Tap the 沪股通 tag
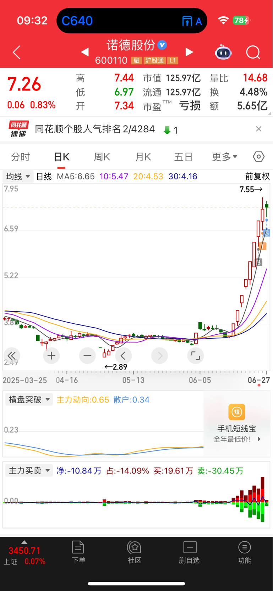This screenshot has height=591, width=273. [154, 60]
